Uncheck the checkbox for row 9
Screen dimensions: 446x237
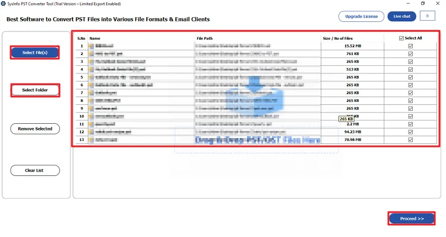(410, 108)
